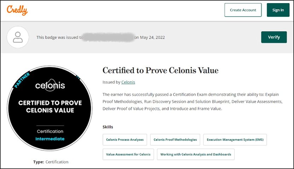Viewport: 294px width, 169px height.
Task: Click the badge description paragraph
Action: 192,101
